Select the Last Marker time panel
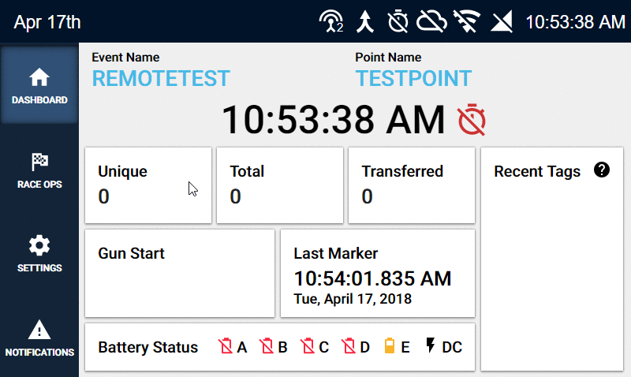Viewport: 631px width, 377px height. coord(378,273)
